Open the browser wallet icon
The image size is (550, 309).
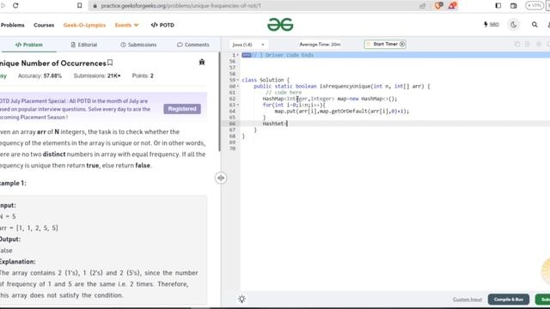(x=514, y=6)
